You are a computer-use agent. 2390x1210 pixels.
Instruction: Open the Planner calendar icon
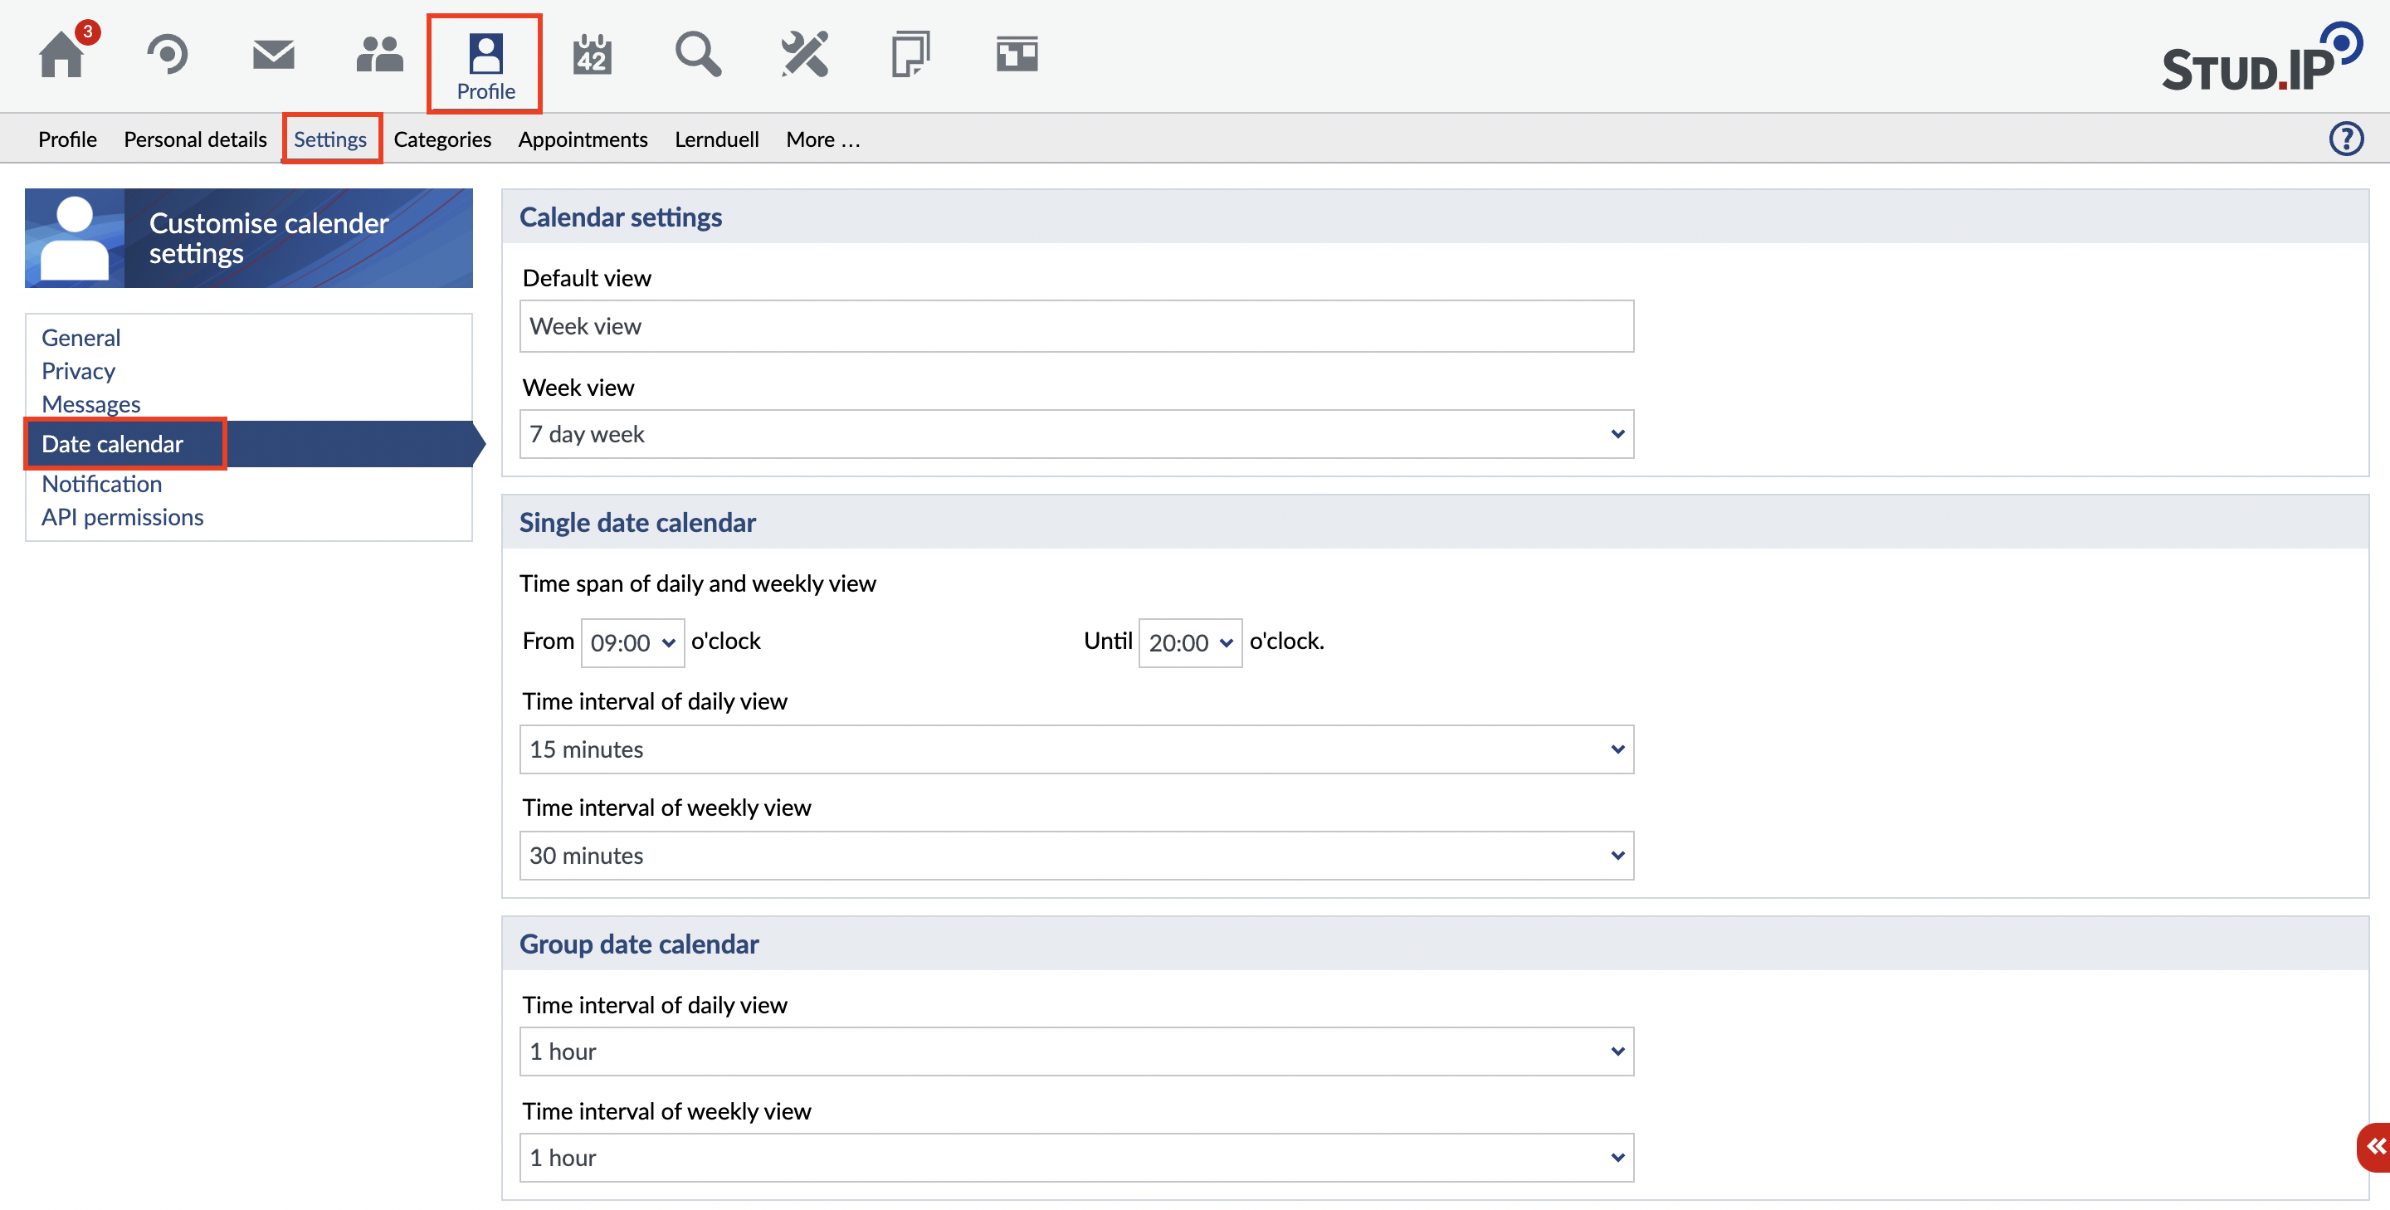[592, 56]
